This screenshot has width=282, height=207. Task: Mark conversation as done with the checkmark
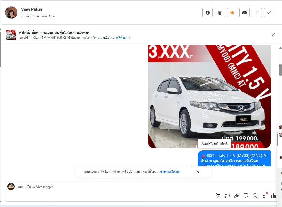pyautogui.click(x=269, y=13)
